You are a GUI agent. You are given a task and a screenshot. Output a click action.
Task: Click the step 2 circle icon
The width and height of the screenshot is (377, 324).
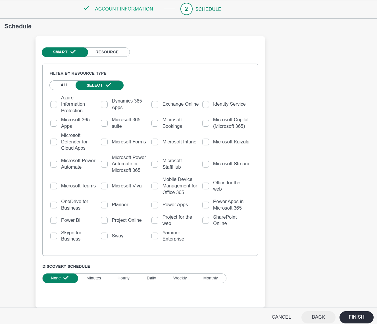[186, 9]
